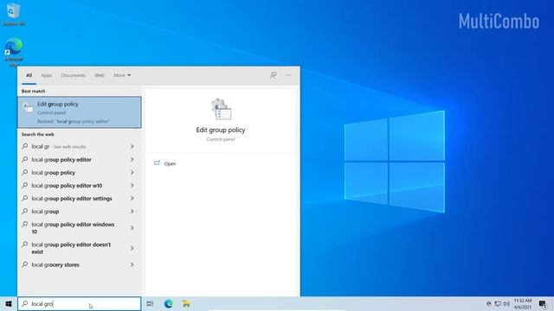Expand arrow next to 'local grocery stores'

tap(132, 265)
